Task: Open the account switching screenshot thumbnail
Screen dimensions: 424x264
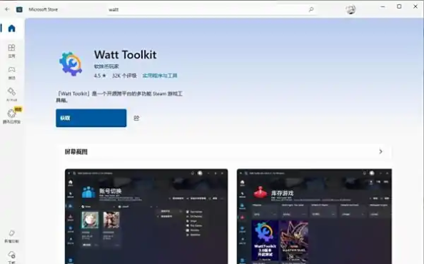Action: coord(146,216)
